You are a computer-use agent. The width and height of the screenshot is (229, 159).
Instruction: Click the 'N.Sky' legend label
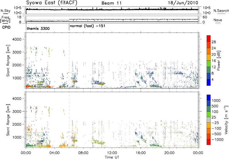tap(5, 11)
